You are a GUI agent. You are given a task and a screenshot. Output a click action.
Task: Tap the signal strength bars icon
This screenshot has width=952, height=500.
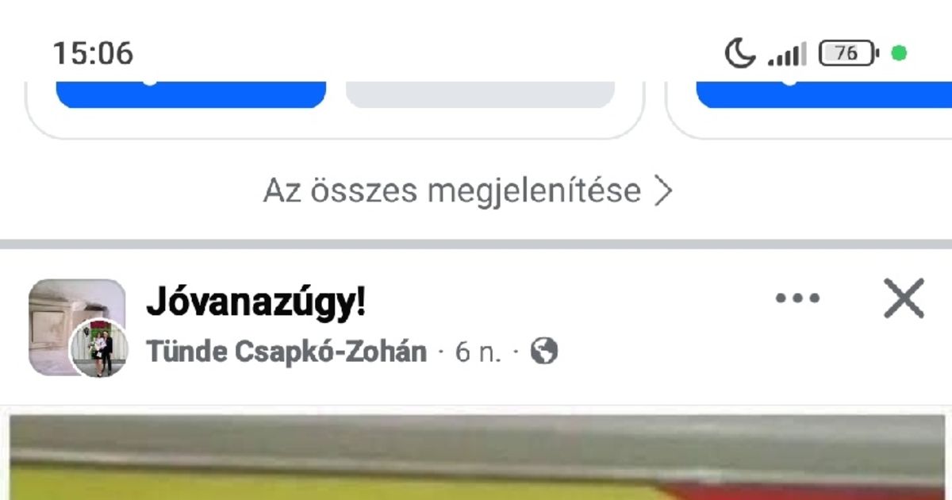point(787,54)
